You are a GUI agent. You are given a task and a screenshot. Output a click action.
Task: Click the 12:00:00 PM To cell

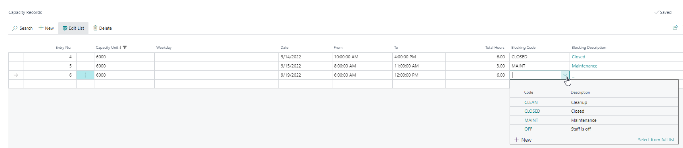tap(419, 75)
